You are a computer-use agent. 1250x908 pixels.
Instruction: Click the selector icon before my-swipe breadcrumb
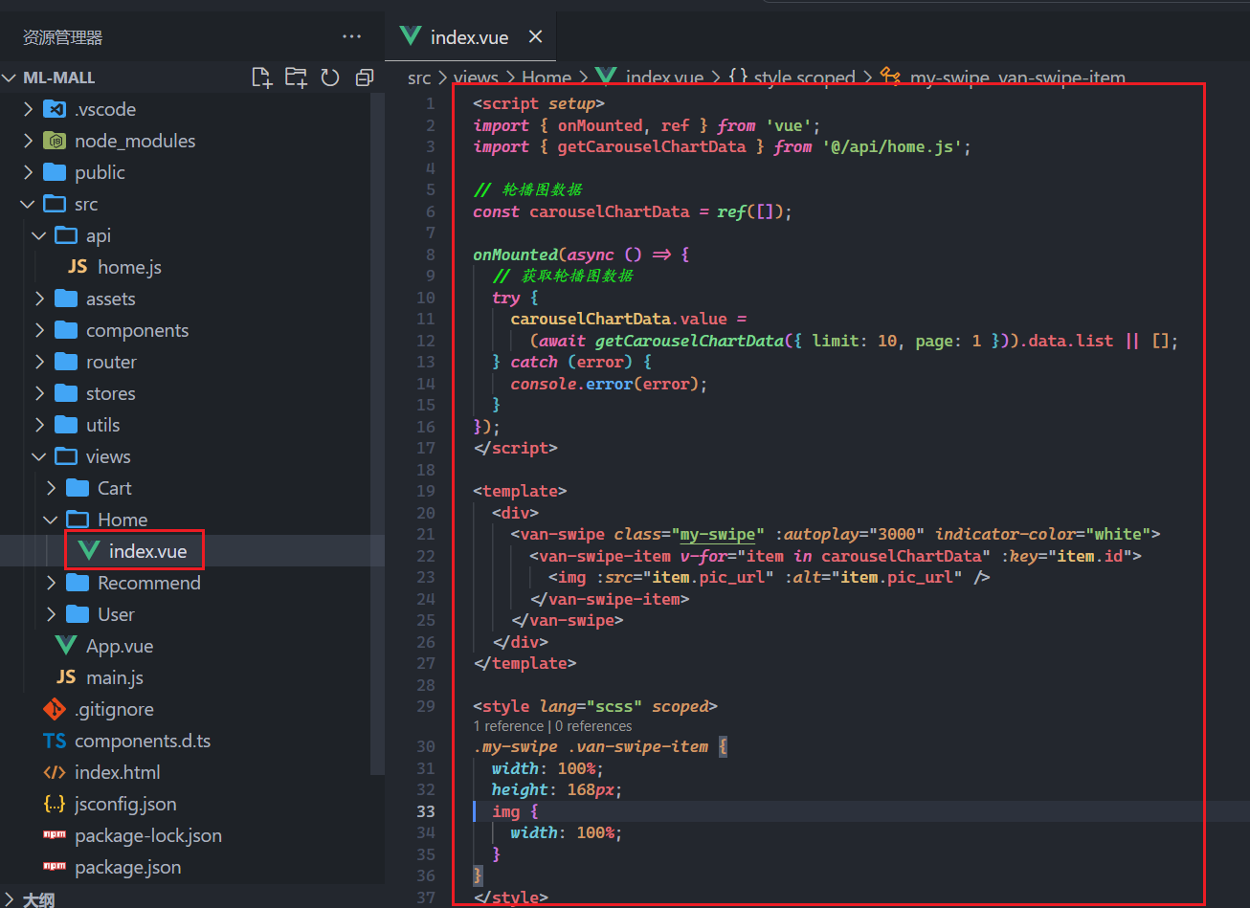pos(890,78)
